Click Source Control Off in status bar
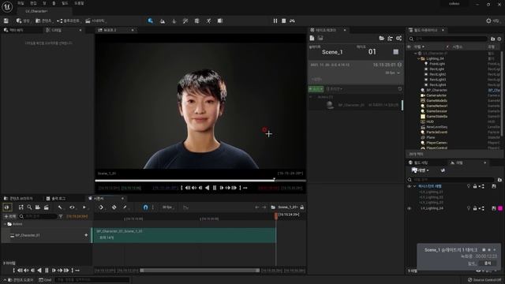The image size is (505, 284). point(484,280)
